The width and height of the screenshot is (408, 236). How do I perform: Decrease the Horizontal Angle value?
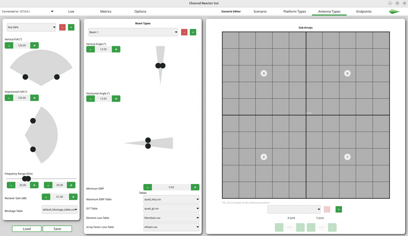pos(91,99)
